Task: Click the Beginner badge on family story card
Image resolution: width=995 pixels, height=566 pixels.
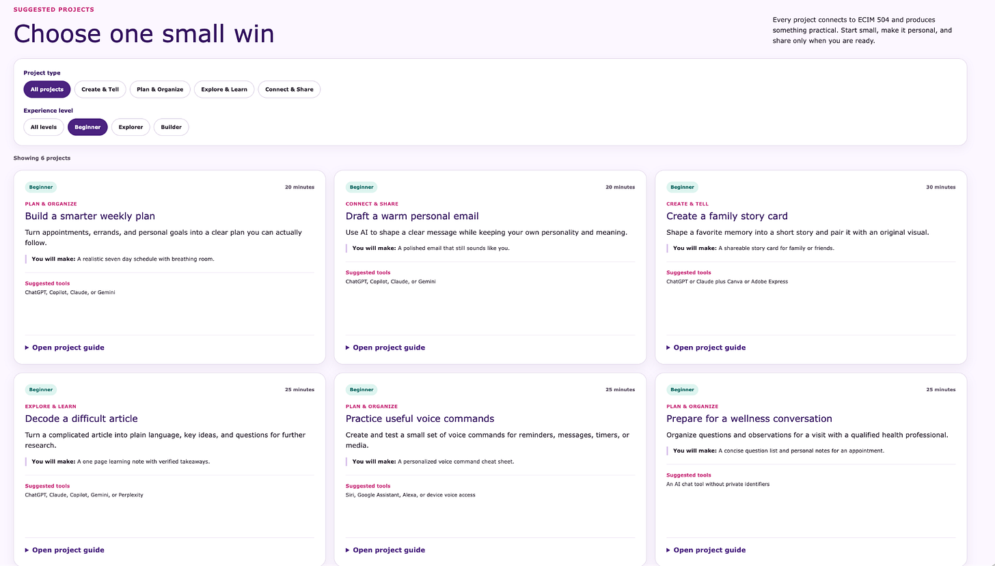Action: [x=682, y=187]
